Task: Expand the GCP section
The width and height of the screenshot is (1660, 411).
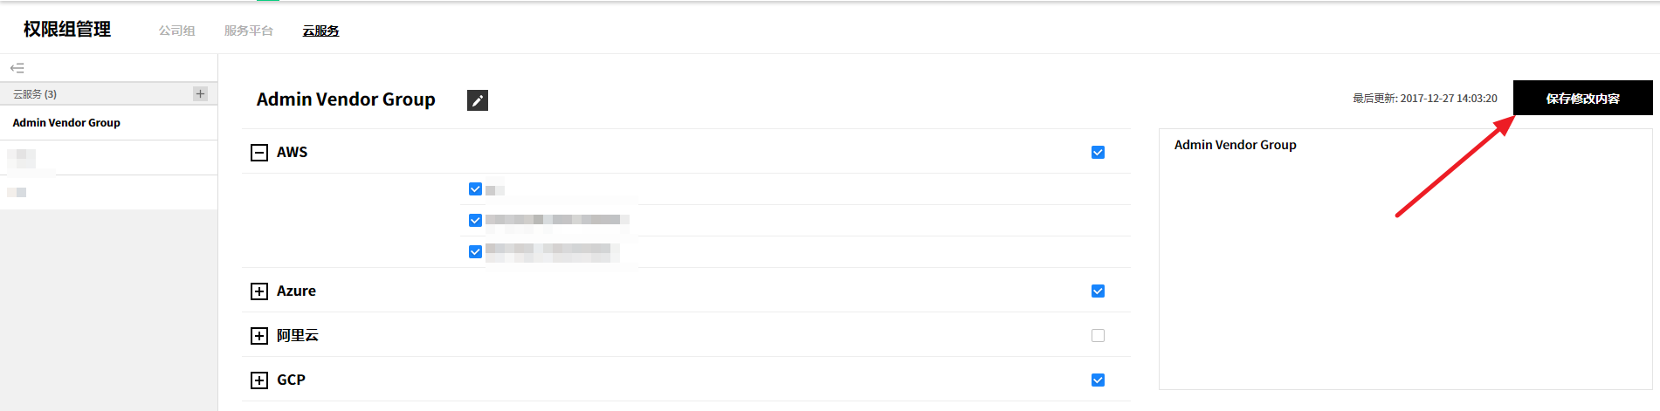Action: tap(259, 380)
